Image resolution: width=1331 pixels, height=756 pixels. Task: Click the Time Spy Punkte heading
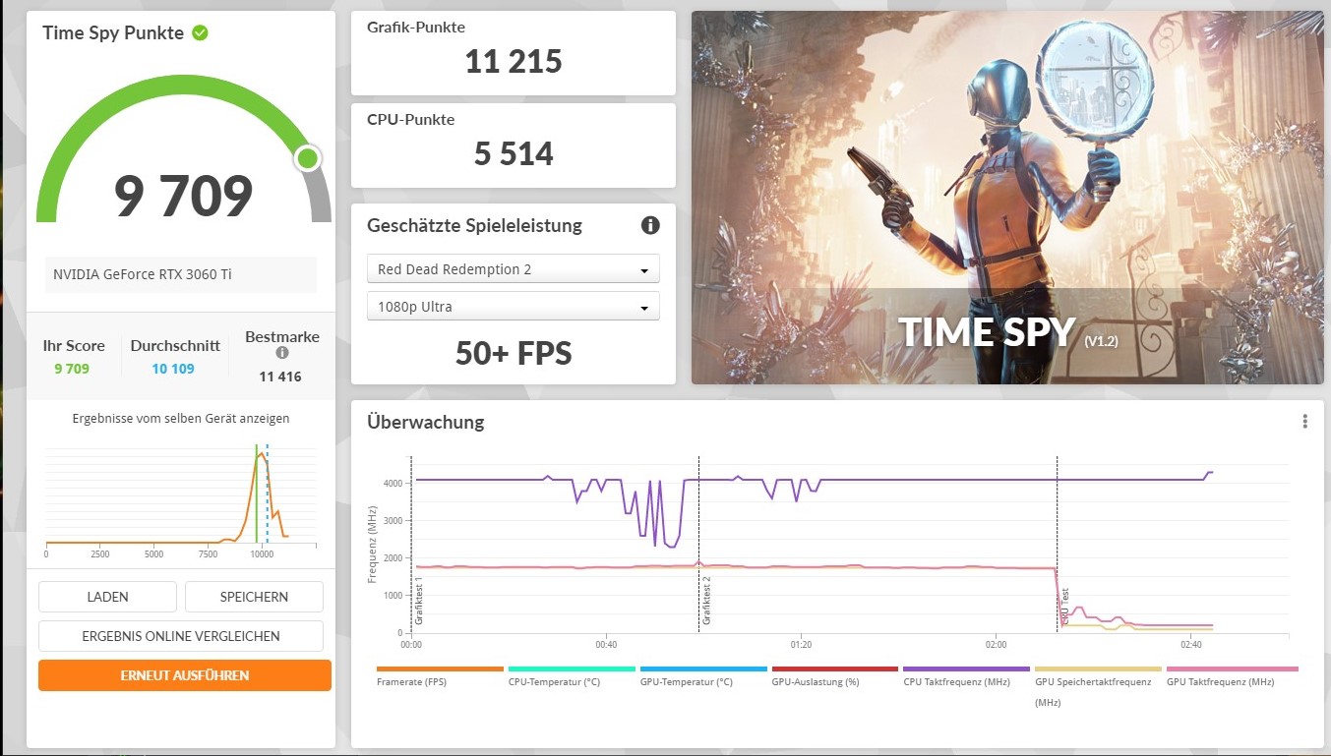[113, 32]
